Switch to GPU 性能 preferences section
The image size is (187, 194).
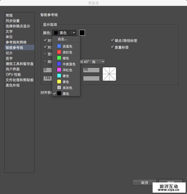click(x=13, y=75)
